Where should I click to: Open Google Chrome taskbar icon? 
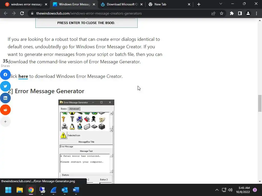click(31, 190)
